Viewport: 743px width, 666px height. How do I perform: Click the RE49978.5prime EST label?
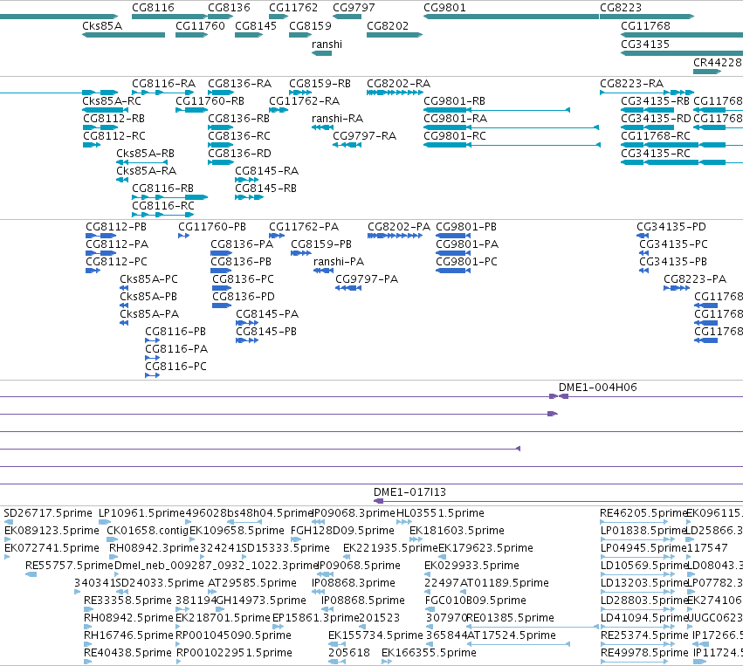[x=644, y=653]
